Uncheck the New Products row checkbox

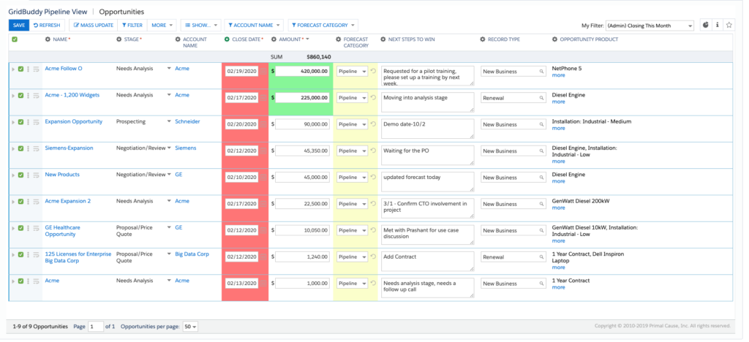(x=20, y=175)
